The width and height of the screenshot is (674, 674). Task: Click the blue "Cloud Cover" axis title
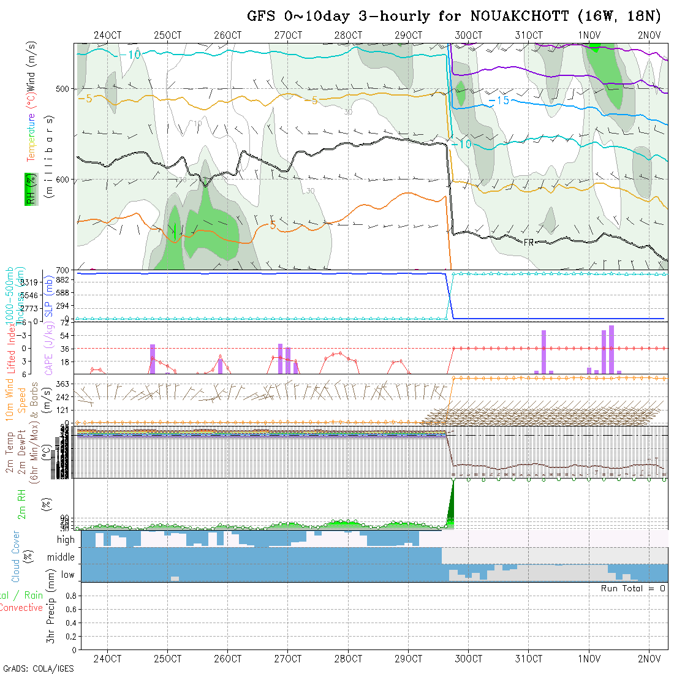tap(15, 556)
